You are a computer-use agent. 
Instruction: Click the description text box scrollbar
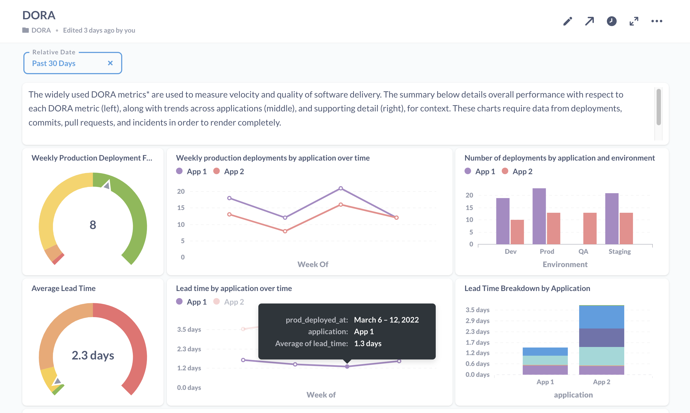point(658,107)
